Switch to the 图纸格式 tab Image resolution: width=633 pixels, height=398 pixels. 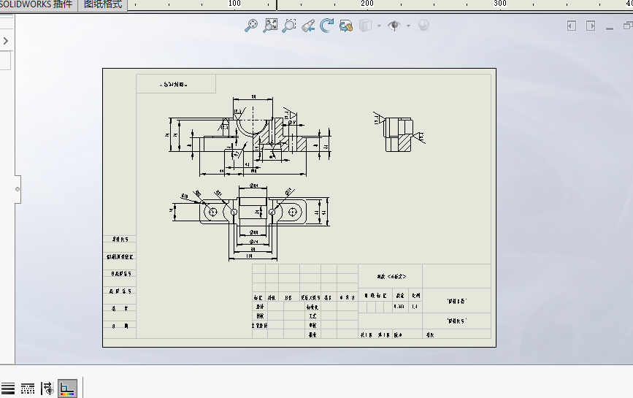(x=103, y=5)
